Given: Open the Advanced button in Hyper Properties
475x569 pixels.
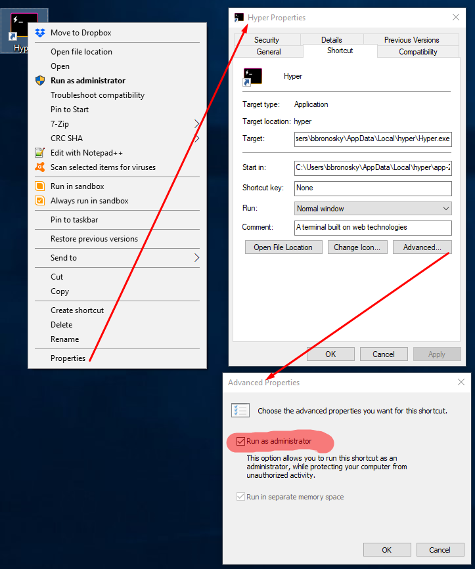Looking at the screenshot, I should tap(422, 247).
